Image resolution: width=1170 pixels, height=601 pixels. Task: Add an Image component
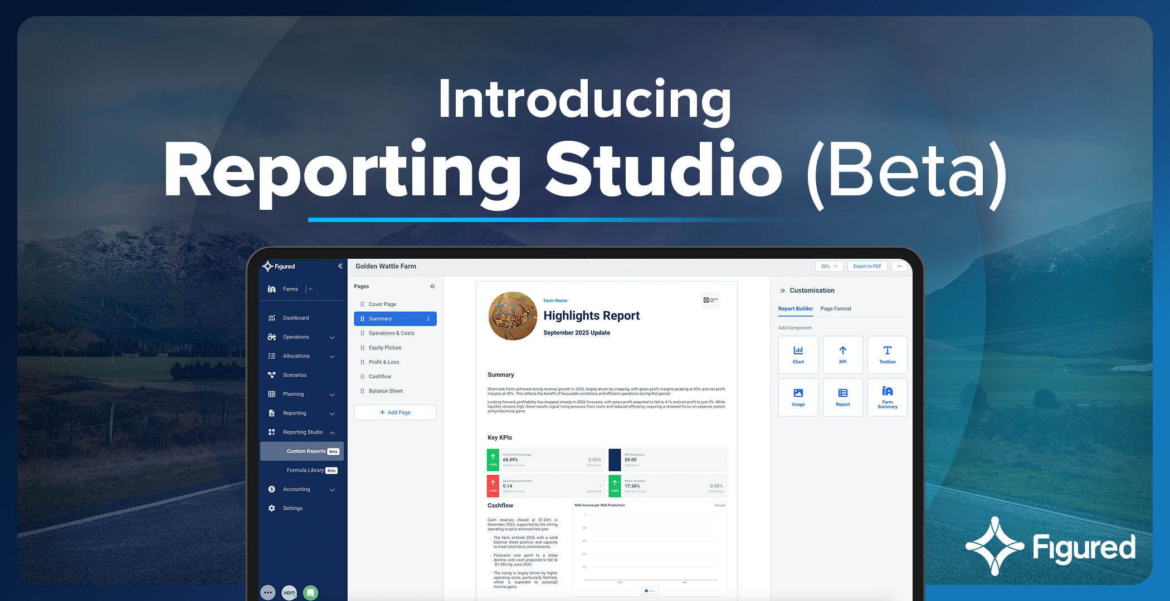point(798,397)
